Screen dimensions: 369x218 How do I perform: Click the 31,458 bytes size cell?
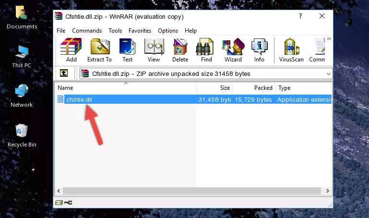point(214,99)
